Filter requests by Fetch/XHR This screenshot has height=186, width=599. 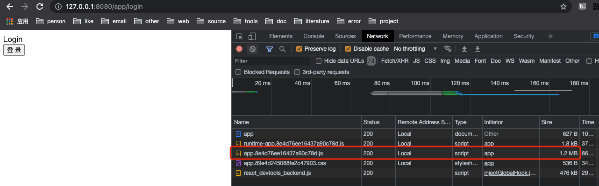coord(394,61)
